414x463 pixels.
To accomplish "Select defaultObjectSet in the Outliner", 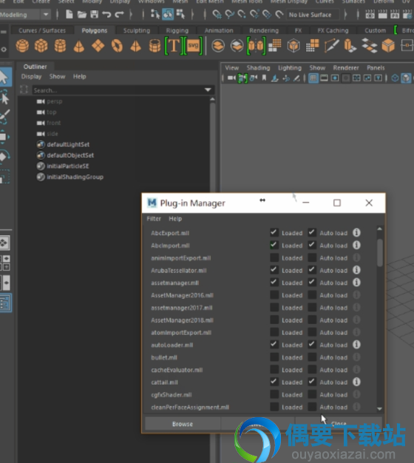I will [70, 155].
